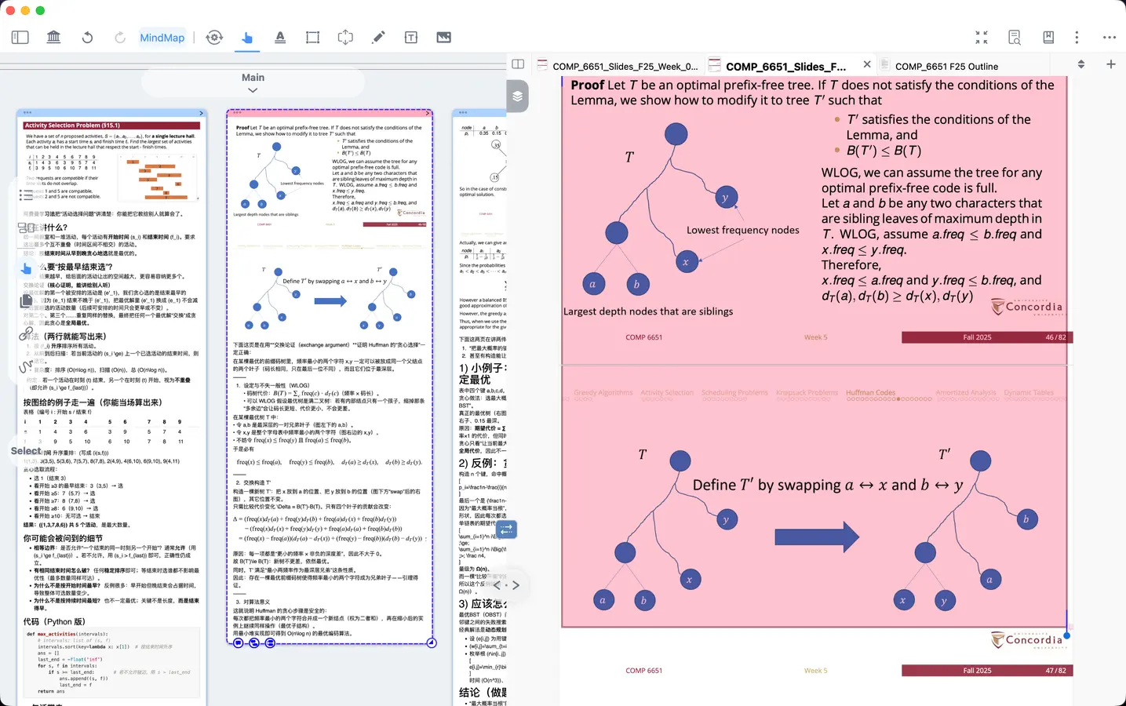Expand the Main mindmap dropdown
Viewport: 1126px width, 706px height.
coord(253,89)
